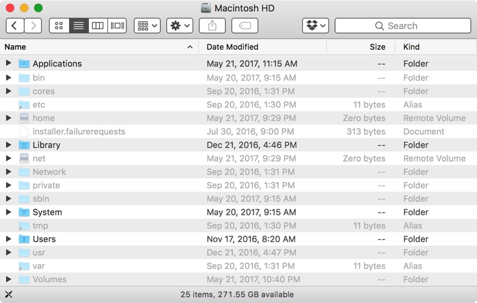Open the Dropbox toolbar menu
This screenshot has height=303, width=477.
pos(315,26)
